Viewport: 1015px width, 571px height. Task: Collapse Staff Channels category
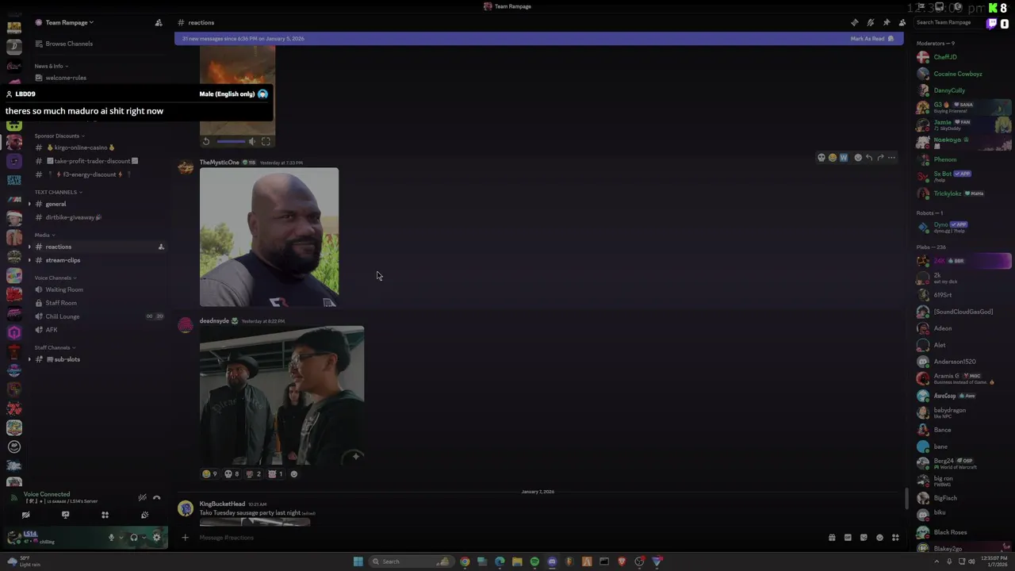tap(55, 347)
